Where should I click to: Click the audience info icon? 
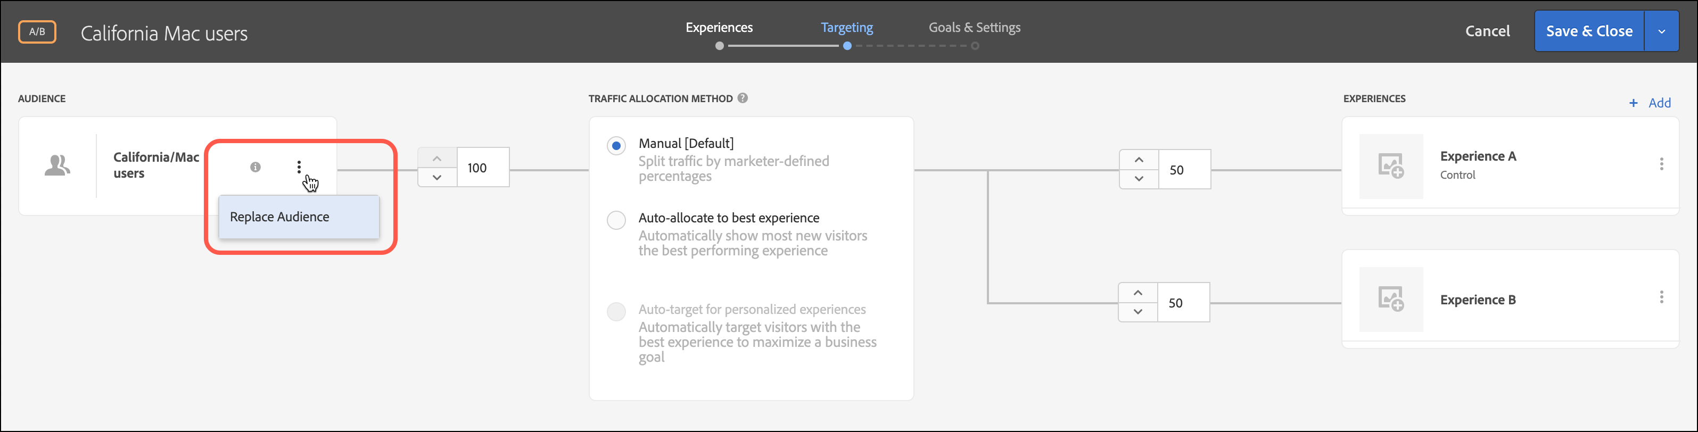[x=255, y=167]
